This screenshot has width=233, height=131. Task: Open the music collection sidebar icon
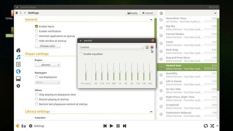pos(18,57)
